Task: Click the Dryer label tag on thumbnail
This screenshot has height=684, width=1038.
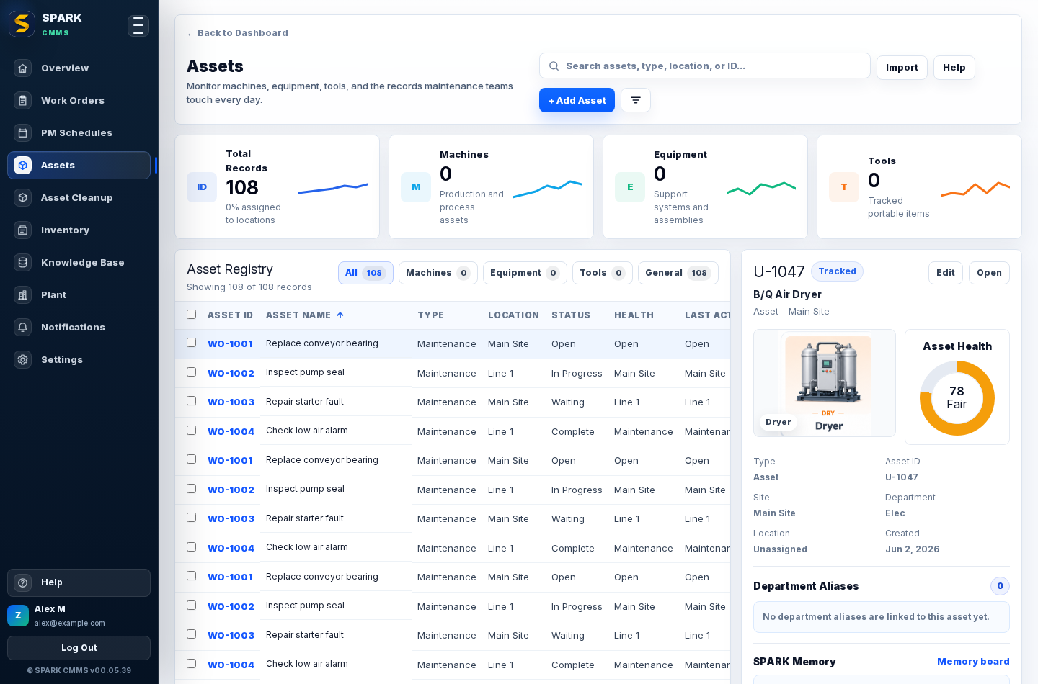Action: tap(778, 423)
